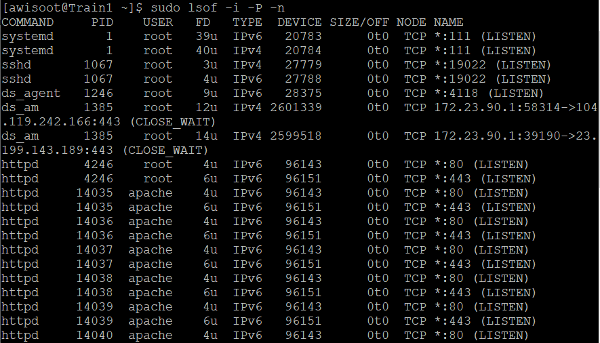Image resolution: width=600 pixels, height=343 pixels.
Task: Click FD 9u in the ds_agent row
Action: [x=210, y=94]
